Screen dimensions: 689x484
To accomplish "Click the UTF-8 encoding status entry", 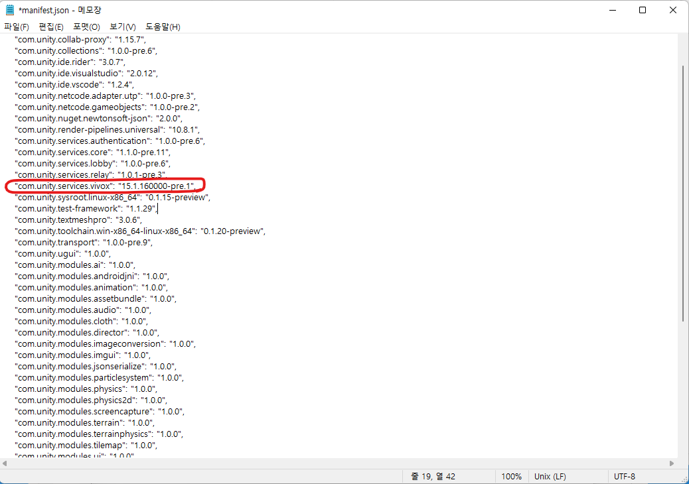I will [x=625, y=477].
